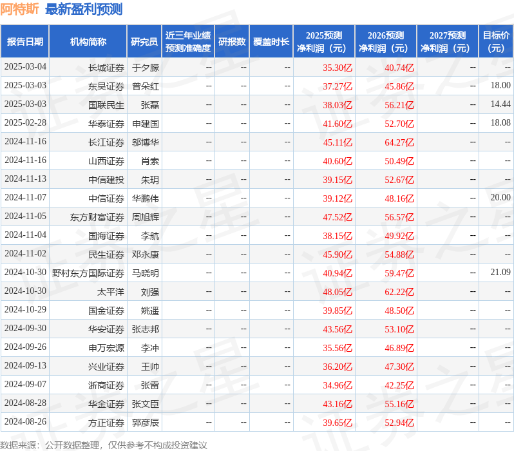The image size is (514, 451).
Task: Click analyst name 华鹏伟
Action: click(146, 199)
